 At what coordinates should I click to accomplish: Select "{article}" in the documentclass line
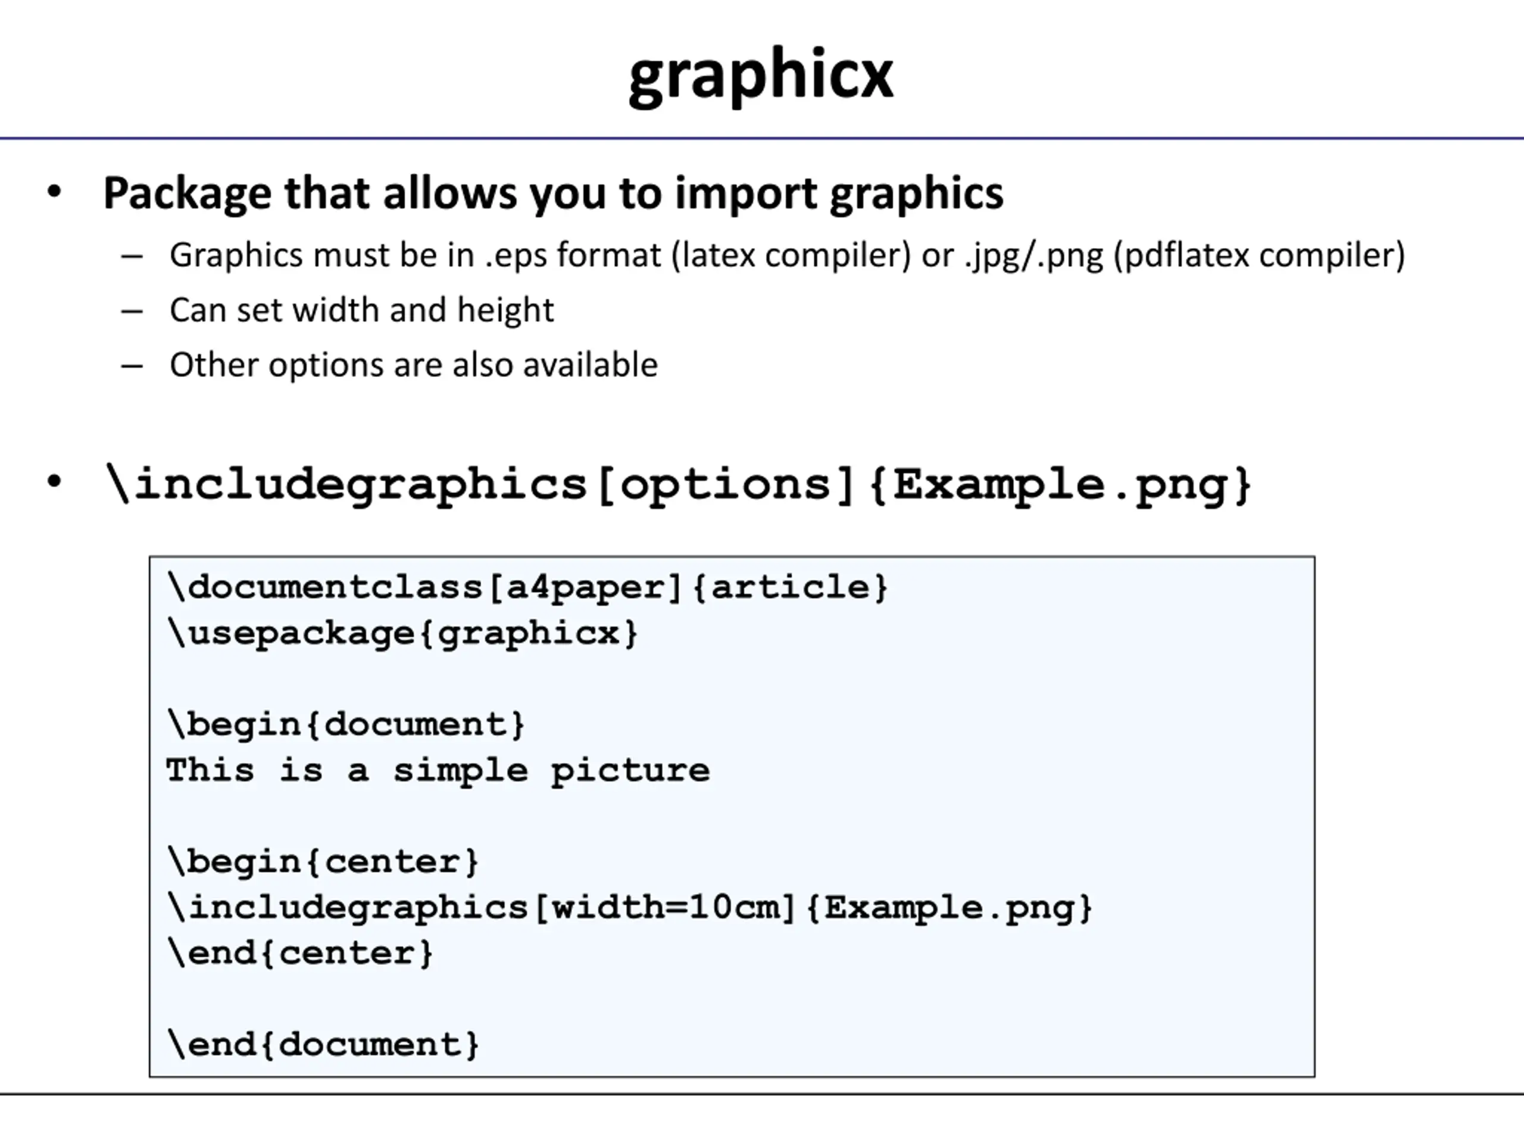789,588
